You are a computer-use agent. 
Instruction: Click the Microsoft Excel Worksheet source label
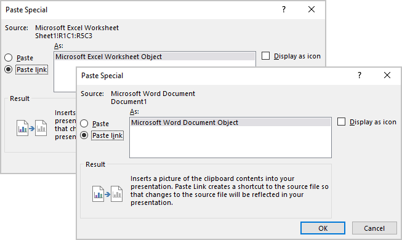[x=77, y=28]
